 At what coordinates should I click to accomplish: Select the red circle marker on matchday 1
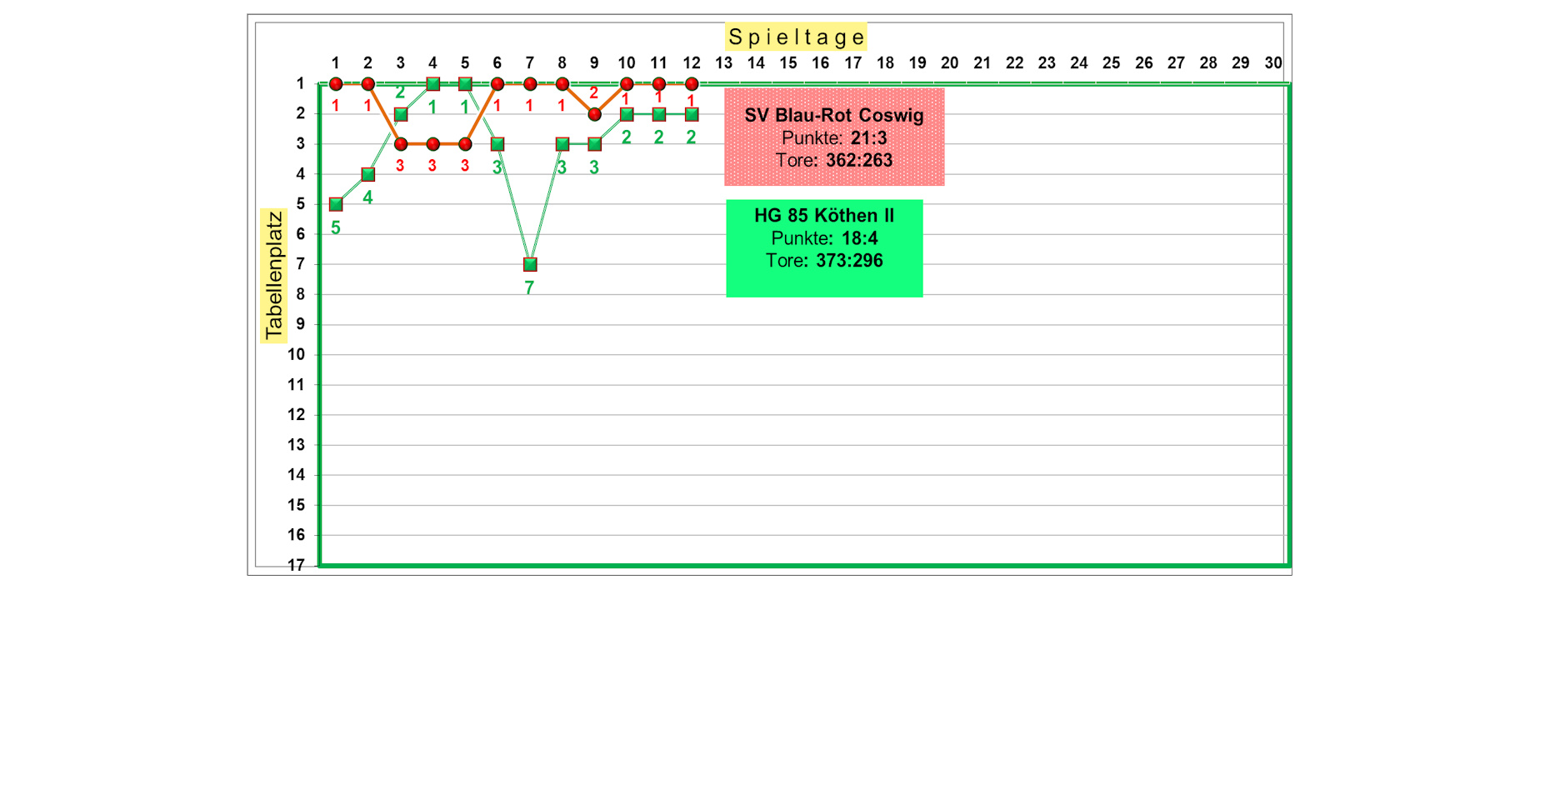pyautogui.click(x=336, y=84)
